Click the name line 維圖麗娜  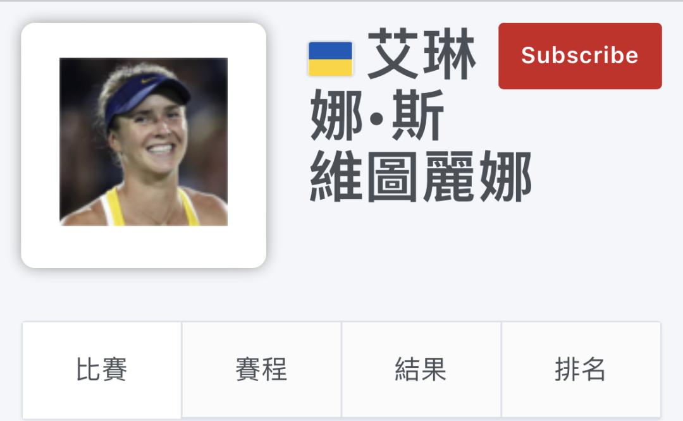coord(421,177)
